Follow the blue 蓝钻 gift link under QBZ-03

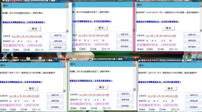pyautogui.click(x=160, y=82)
